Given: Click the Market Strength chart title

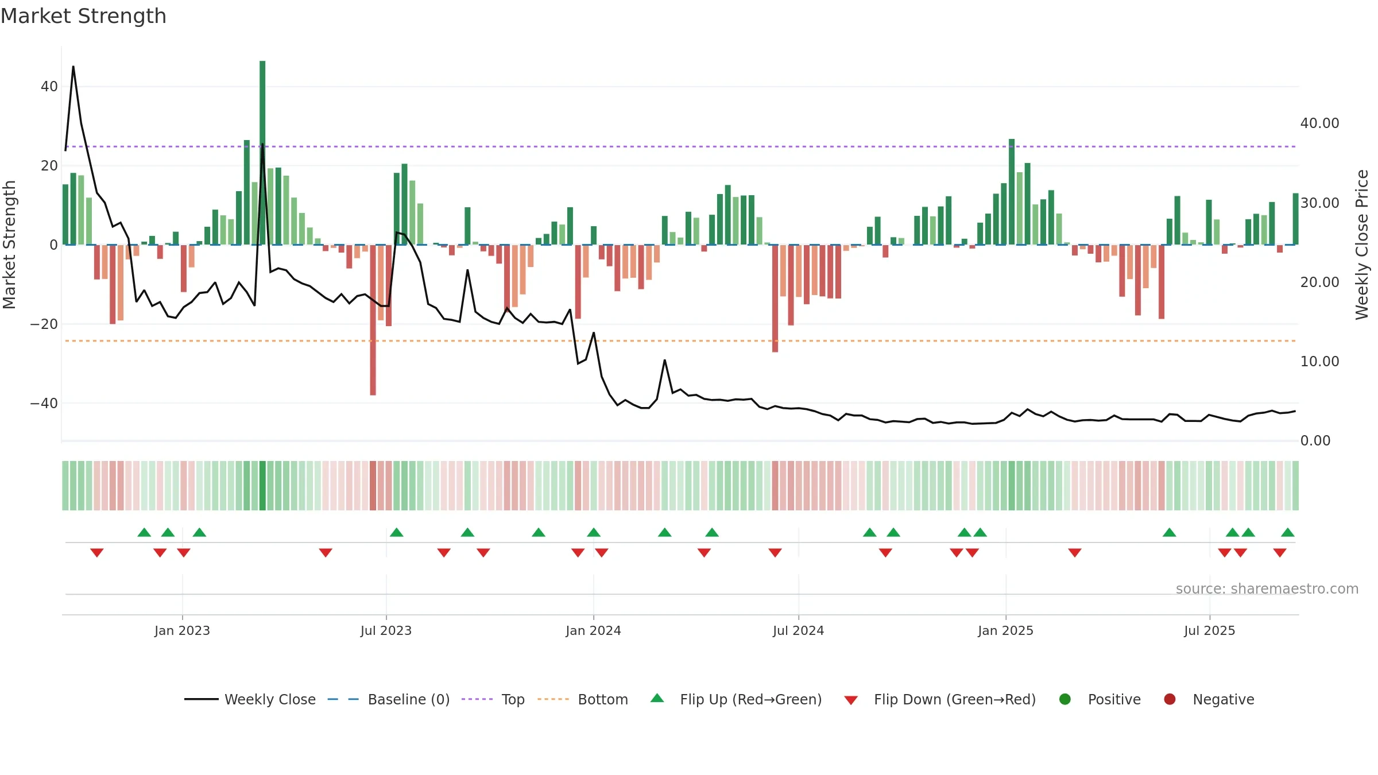Looking at the screenshot, I should point(83,16).
